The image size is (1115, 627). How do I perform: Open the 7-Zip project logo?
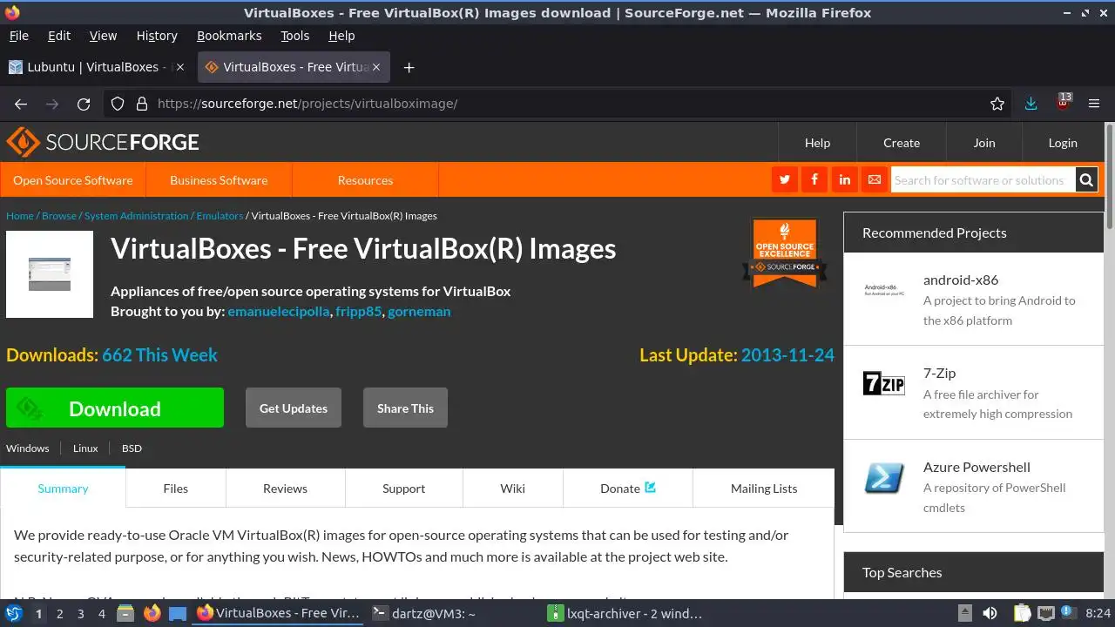click(884, 383)
